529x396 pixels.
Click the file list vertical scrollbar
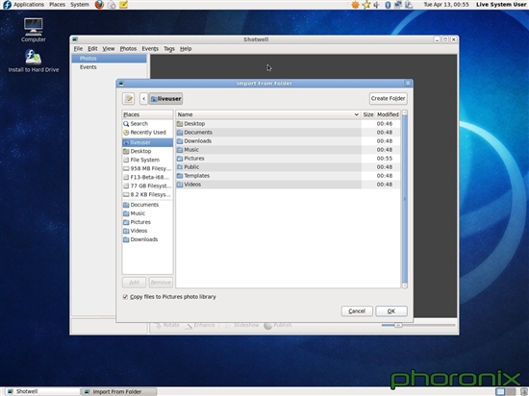click(405, 199)
